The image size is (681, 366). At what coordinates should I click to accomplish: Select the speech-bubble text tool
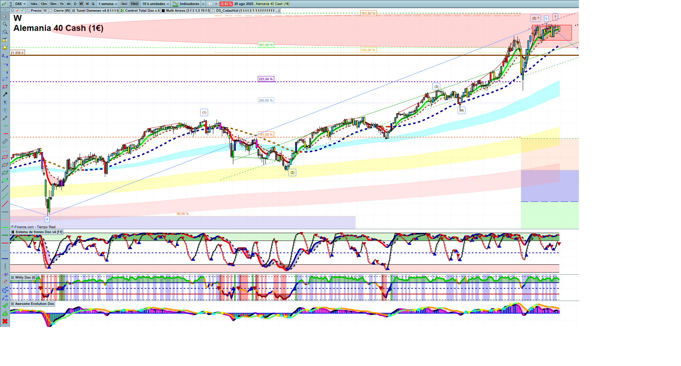[5, 110]
